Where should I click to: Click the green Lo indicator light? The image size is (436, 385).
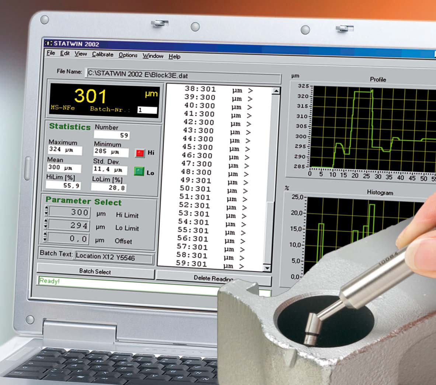tap(139, 172)
